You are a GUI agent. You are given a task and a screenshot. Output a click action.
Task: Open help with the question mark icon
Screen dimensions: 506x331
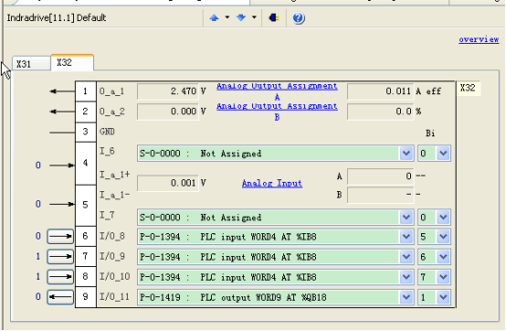[298, 18]
